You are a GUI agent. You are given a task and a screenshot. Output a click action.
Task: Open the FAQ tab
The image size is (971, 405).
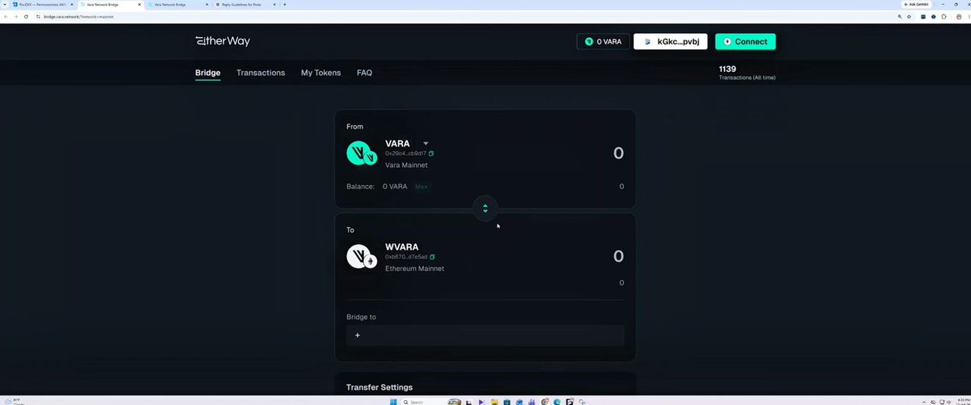[364, 73]
